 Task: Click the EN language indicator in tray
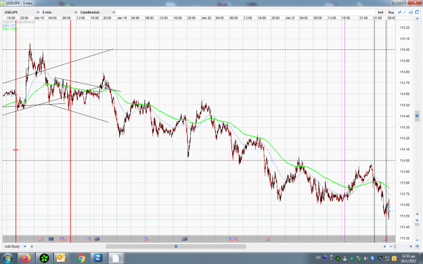318,258
